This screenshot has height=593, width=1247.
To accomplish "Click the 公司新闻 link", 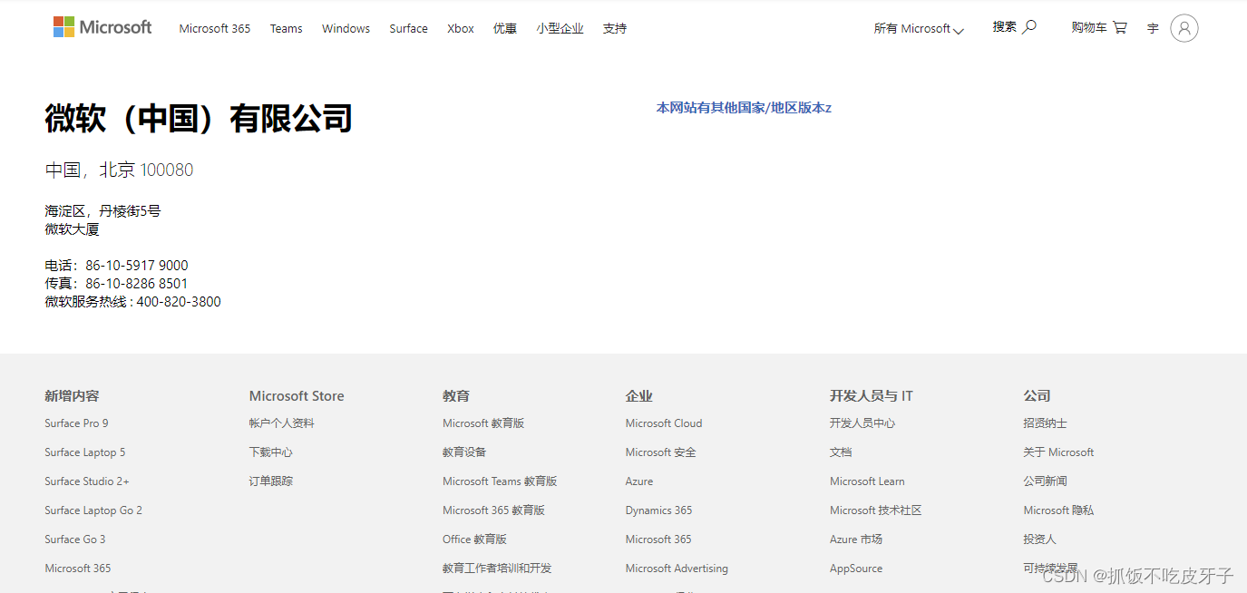I will 1046,481.
